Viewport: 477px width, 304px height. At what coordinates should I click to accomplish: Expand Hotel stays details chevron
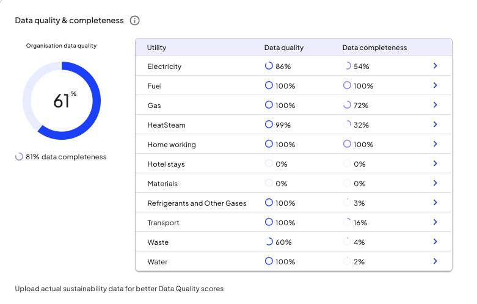(435, 163)
